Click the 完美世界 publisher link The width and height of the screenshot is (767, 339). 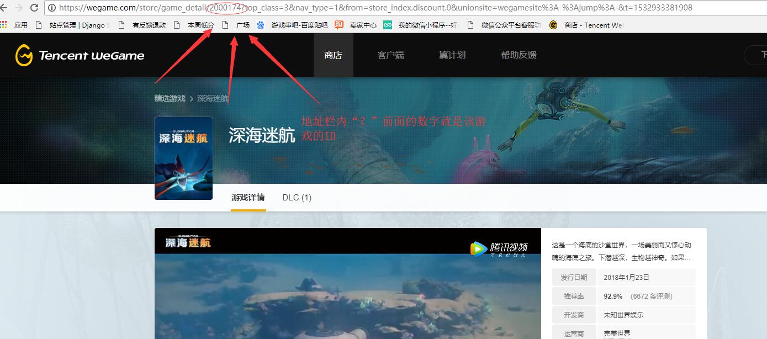pyautogui.click(x=617, y=333)
